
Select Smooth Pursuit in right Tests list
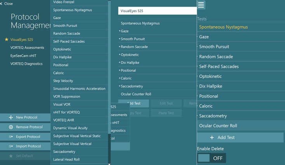coord(241,47)
